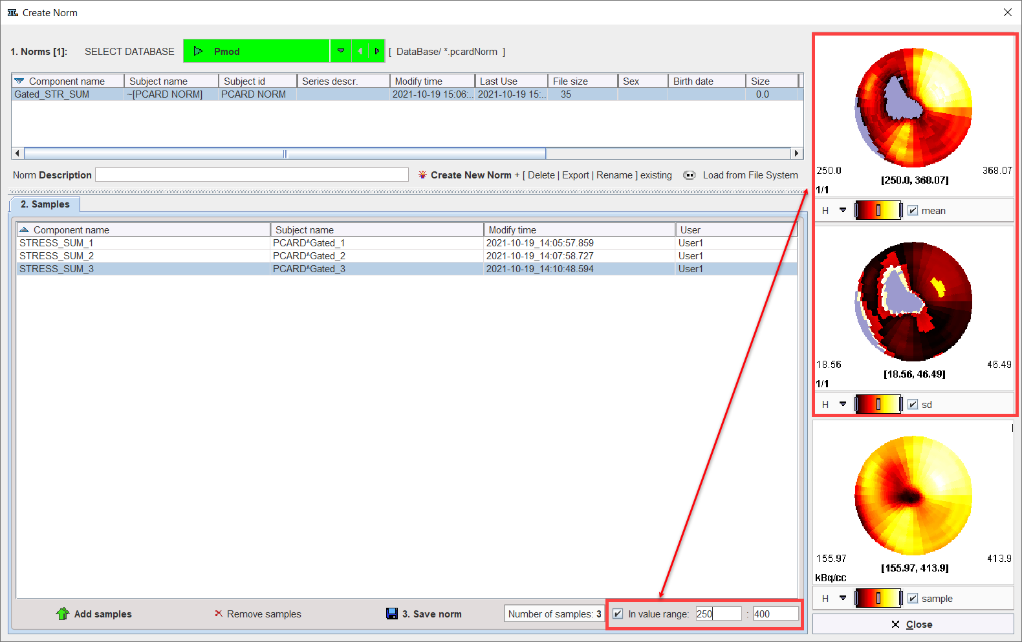
Task: Select the STRESS_SUM_1 sample row
Action: (407, 243)
